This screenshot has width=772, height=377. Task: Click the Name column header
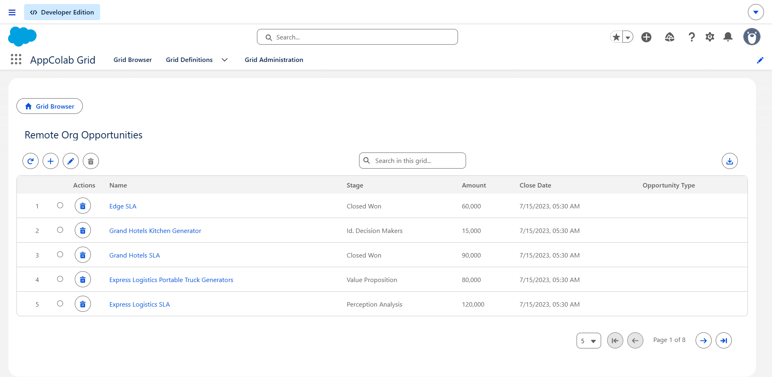coord(118,185)
